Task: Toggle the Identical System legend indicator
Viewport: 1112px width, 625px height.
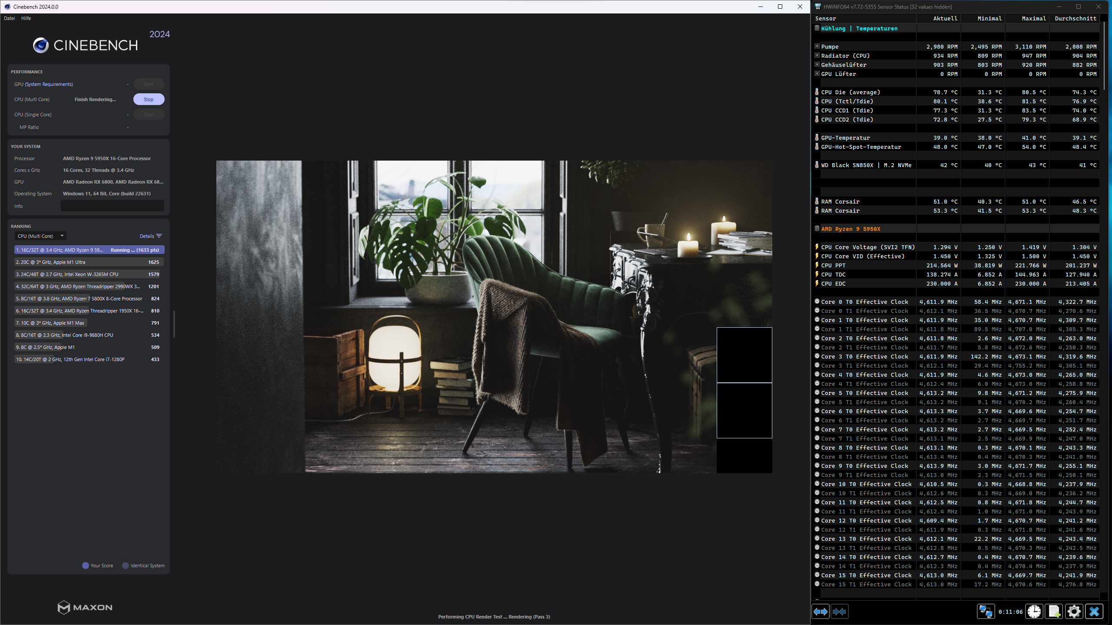Action: click(126, 566)
